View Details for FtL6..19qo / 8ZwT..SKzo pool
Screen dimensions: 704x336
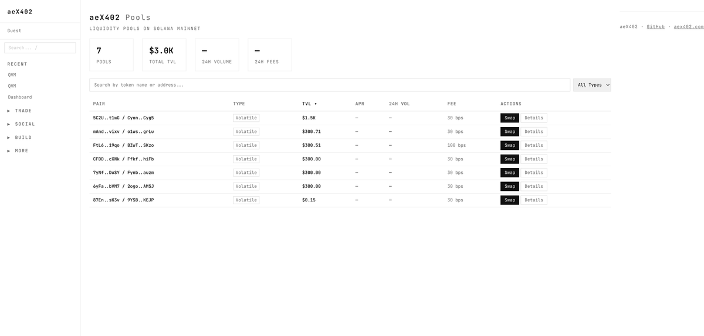click(x=534, y=145)
